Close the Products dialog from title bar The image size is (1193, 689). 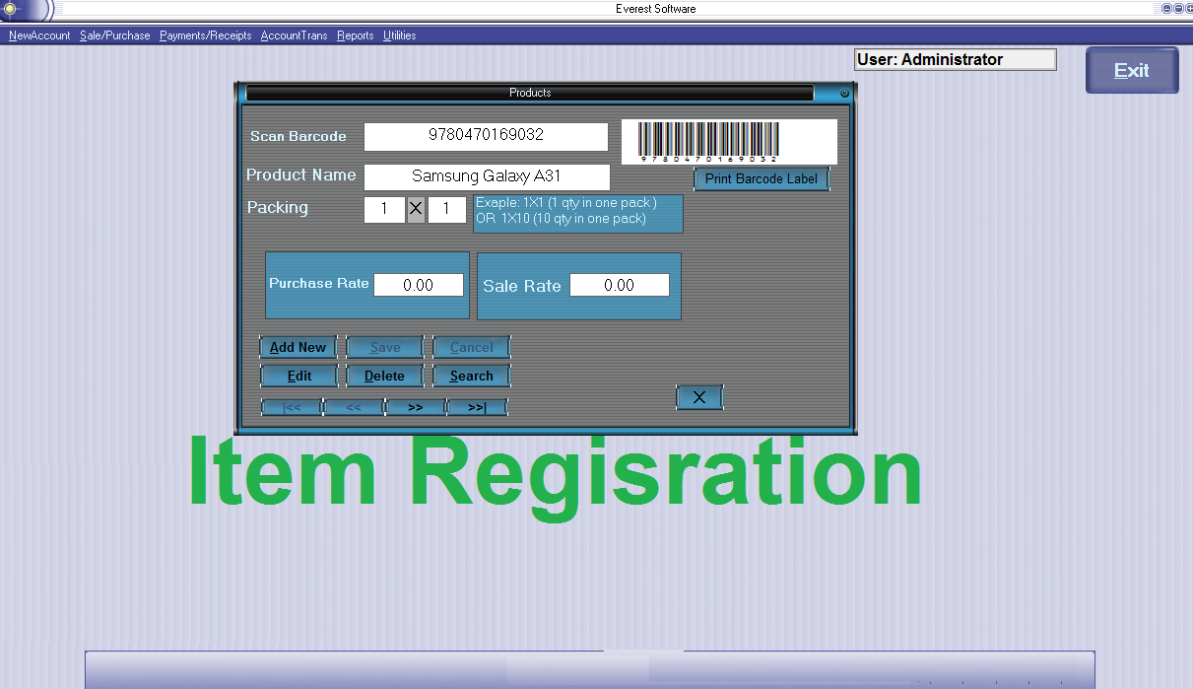click(844, 94)
